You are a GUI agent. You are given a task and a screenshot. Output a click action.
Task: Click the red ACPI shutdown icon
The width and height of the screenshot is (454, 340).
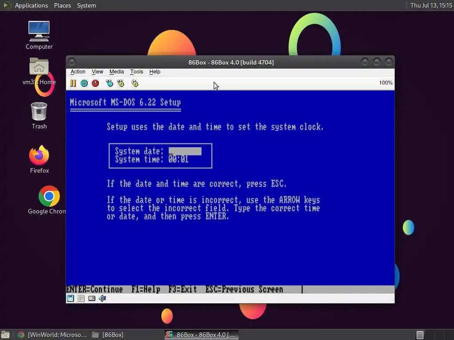(95, 83)
